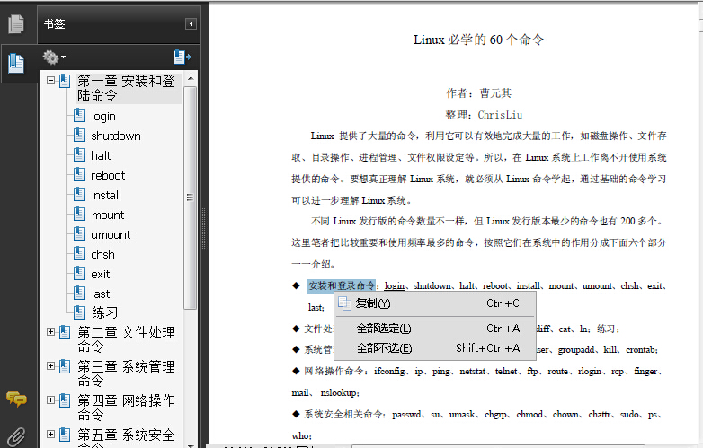Open the login bookmark
703x448 pixels.
103,117
